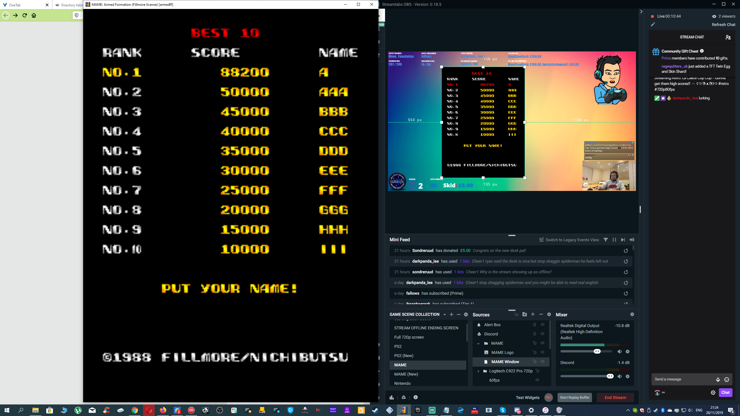
Task: Click Mini Feed scrollbar
Action: pos(633,248)
